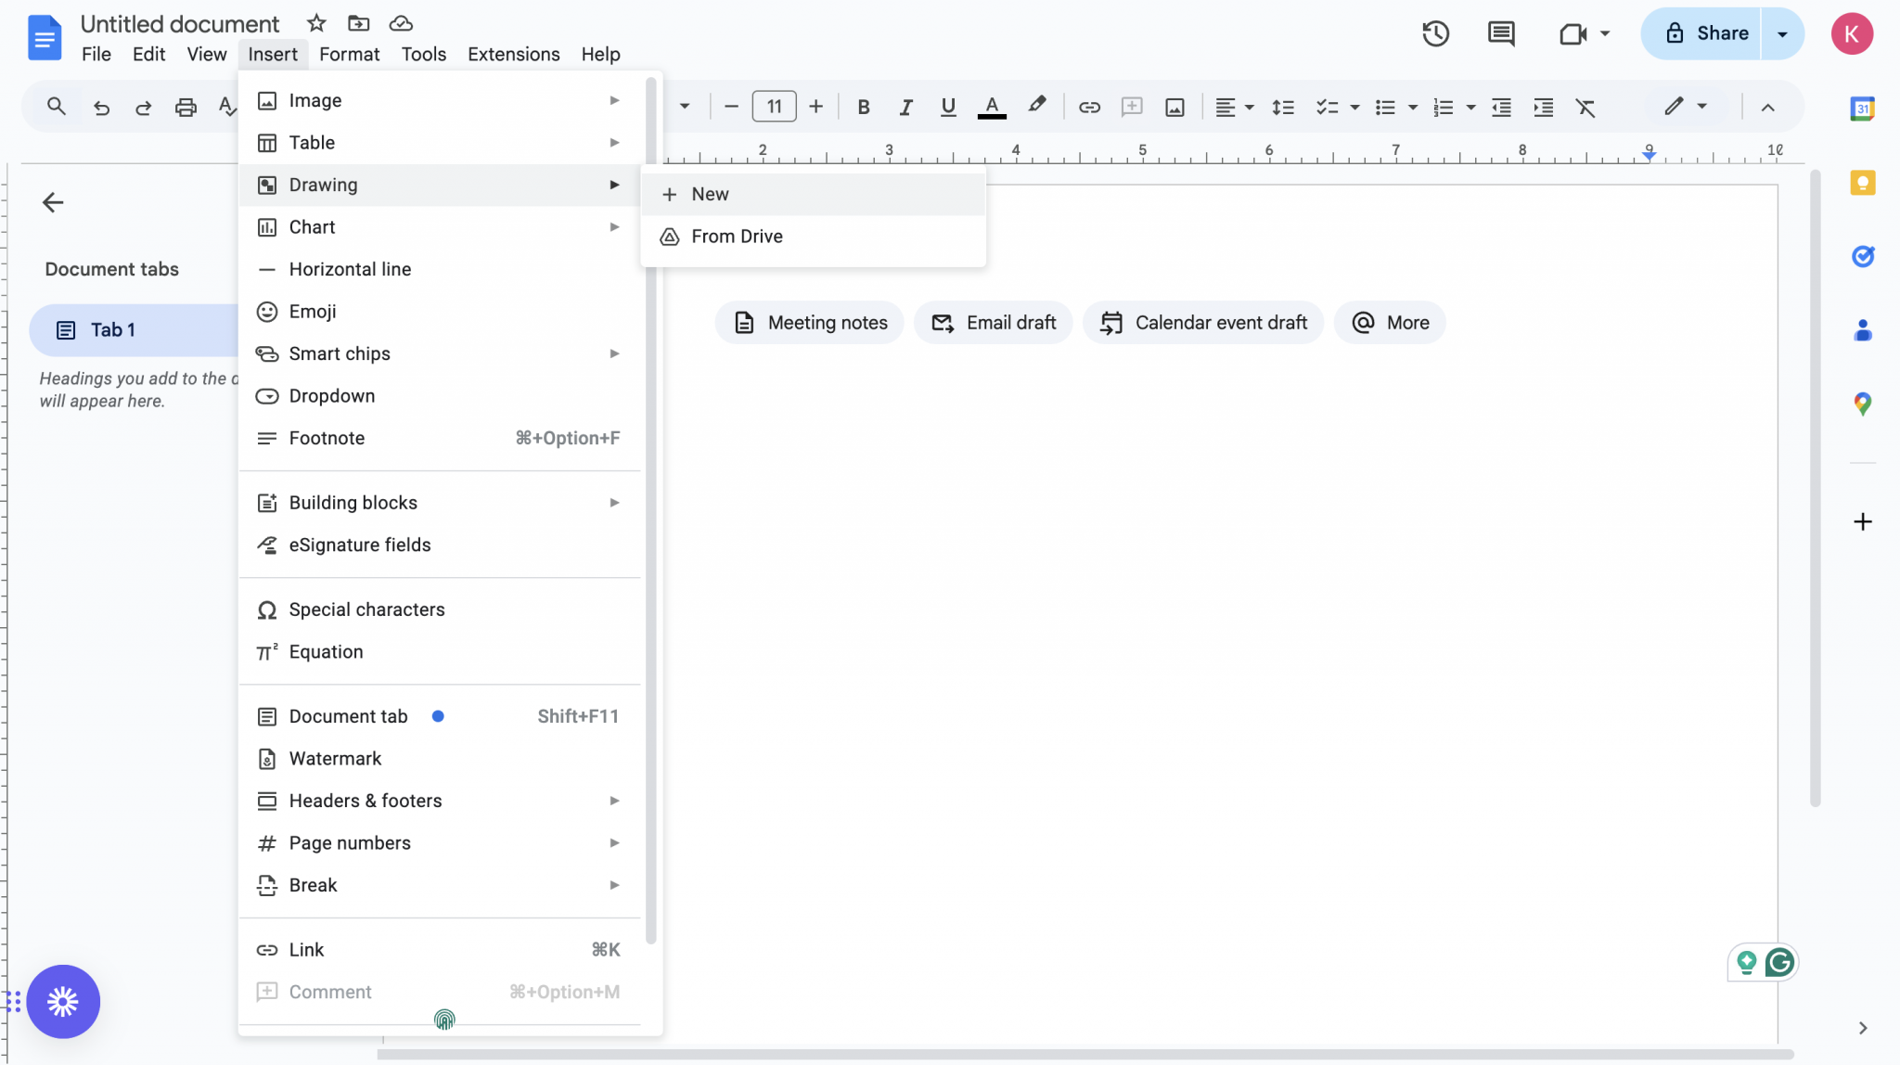
Task: Insert a Meeting notes building block
Action: (808, 322)
